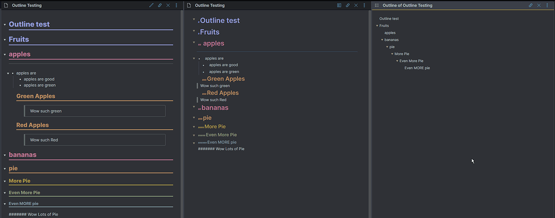555x218 pixels.
Task: Click 'Red Apples' heading in left preview
Action: pyautogui.click(x=33, y=125)
